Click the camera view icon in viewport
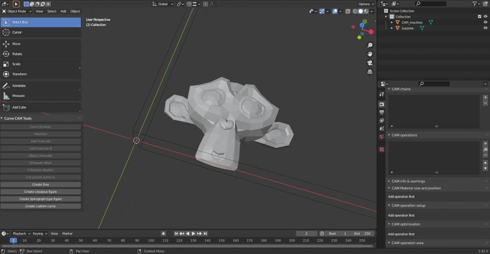The height and width of the screenshot is (254, 490). click(x=369, y=63)
